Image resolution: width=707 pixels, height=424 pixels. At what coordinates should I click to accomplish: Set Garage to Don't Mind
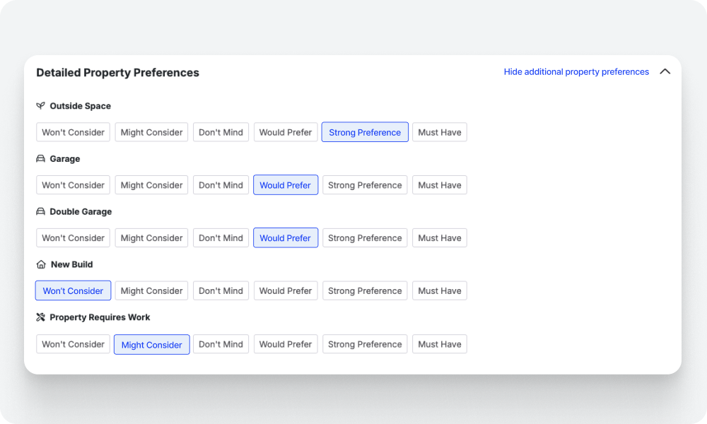pos(221,185)
